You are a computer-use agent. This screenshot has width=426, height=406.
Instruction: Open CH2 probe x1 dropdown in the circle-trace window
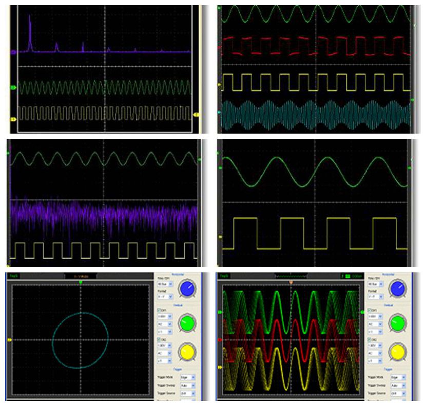tap(165, 361)
